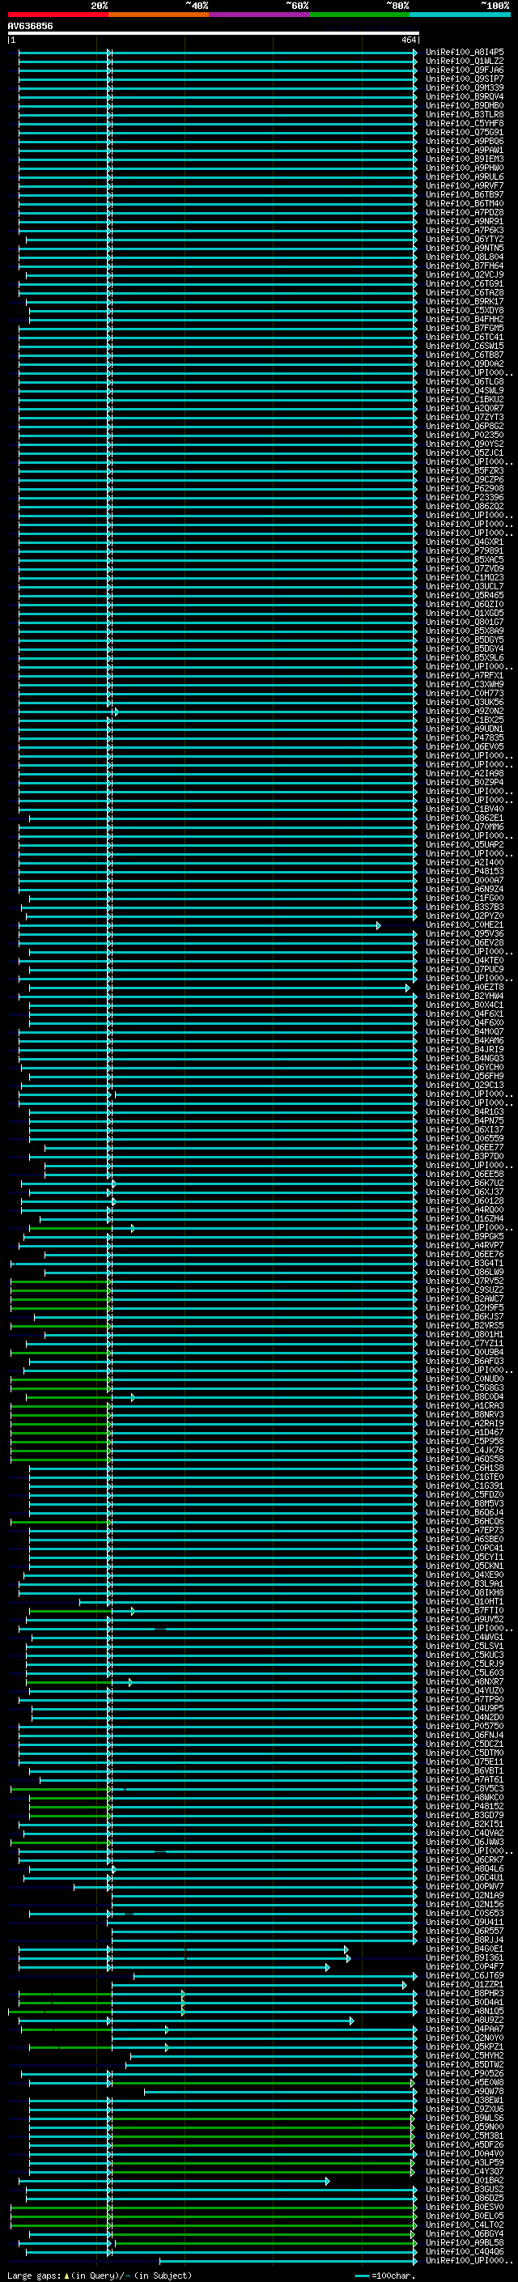
Task: Select hit UniRef100_Q1WLZ2
Action: (465, 62)
